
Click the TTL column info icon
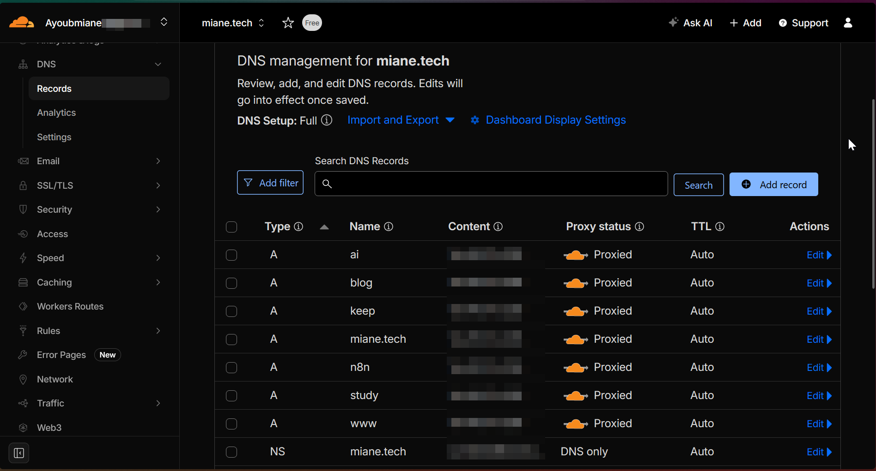pyautogui.click(x=720, y=227)
